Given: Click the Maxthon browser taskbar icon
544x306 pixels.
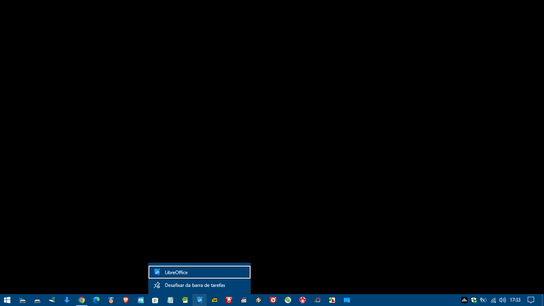Looking at the screenshot, I should (x=141, y=300).
